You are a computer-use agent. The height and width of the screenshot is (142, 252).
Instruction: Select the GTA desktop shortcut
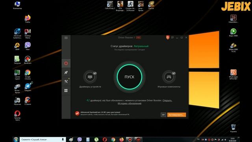click(x=120, y=6)
